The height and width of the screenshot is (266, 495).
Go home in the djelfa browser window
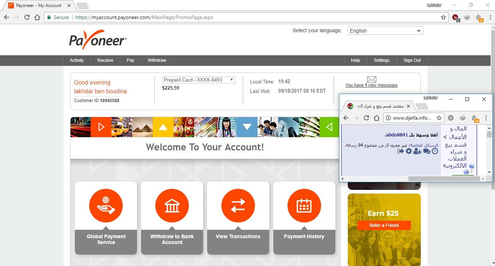(x=377, y=118)
